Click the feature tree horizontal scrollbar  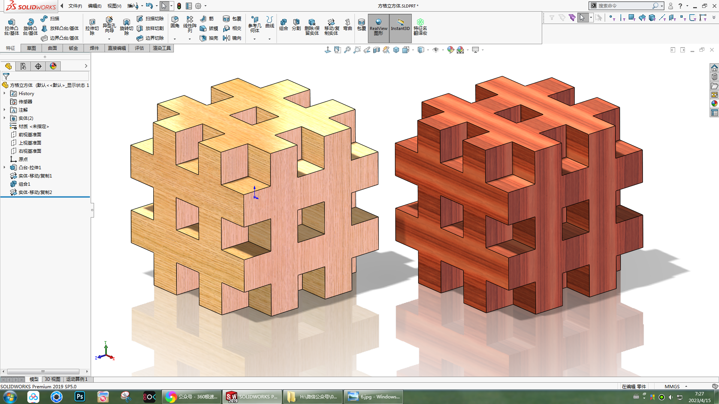[43, 371]
